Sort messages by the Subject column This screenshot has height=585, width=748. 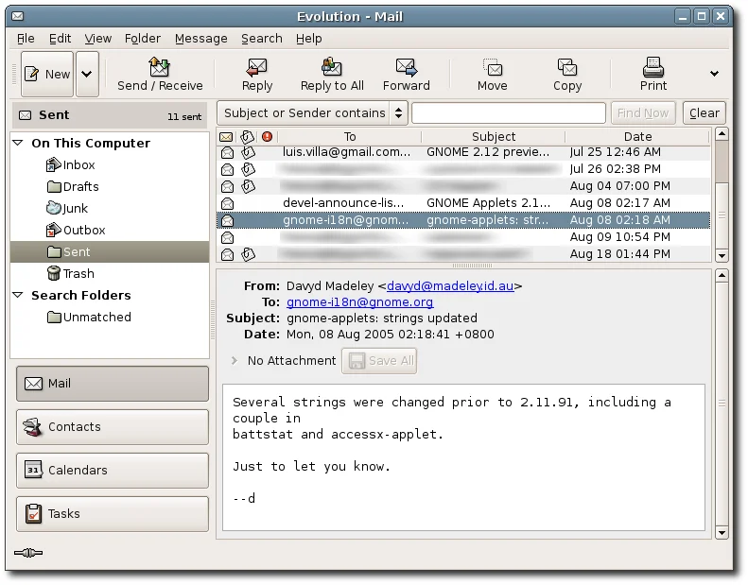click(x=494, y=137)
